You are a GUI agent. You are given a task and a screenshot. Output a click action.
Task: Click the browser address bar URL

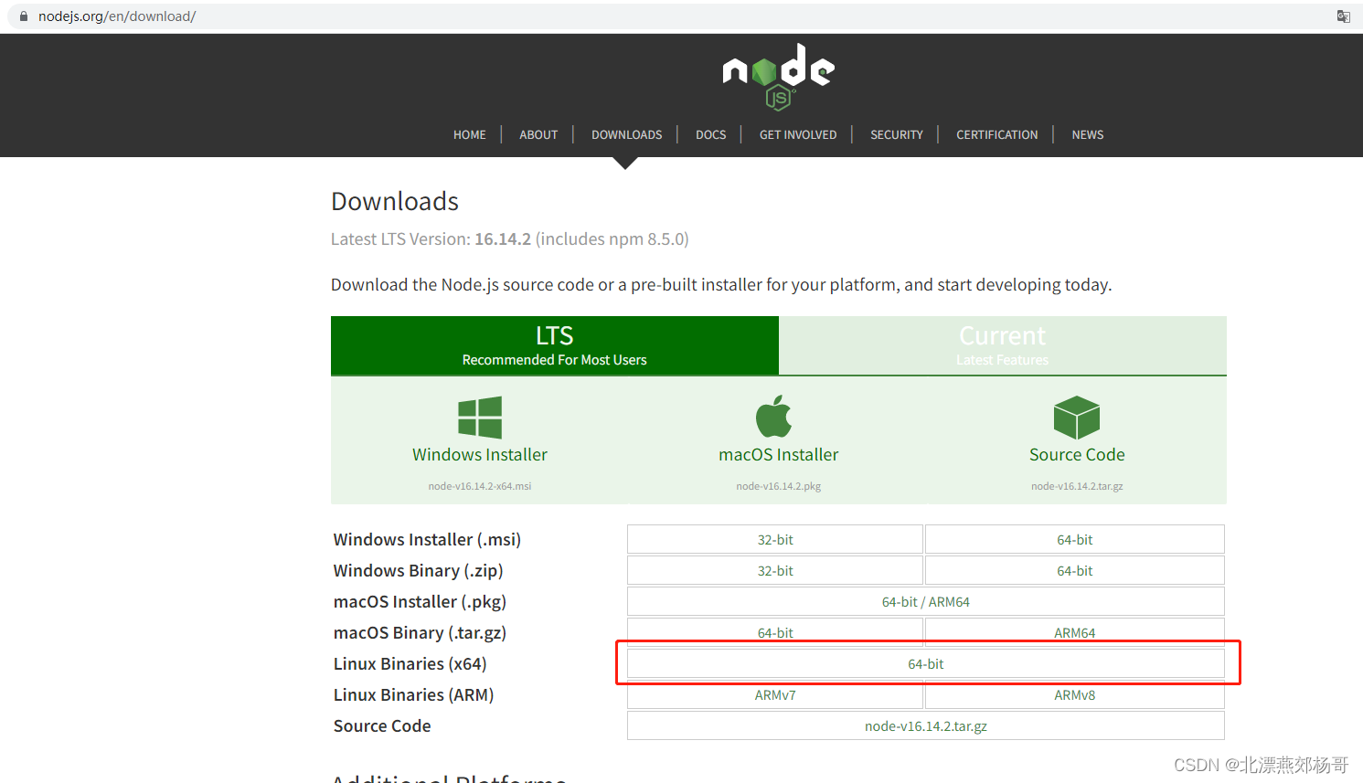click(117, 16)
